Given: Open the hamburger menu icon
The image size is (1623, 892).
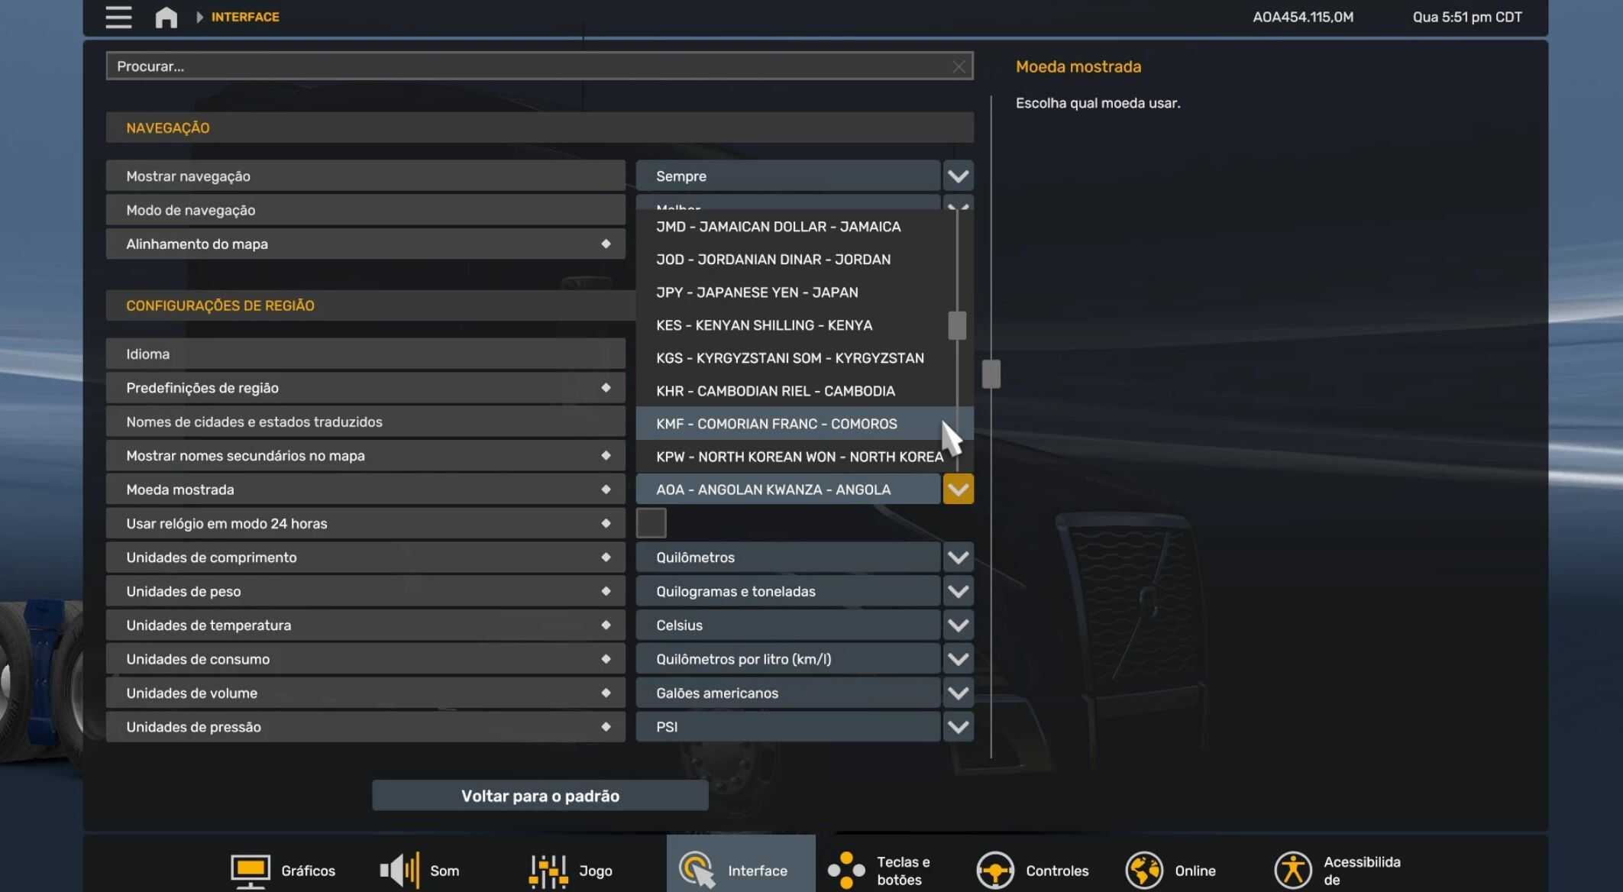Looking at the screenshot, I should point(118,17).
